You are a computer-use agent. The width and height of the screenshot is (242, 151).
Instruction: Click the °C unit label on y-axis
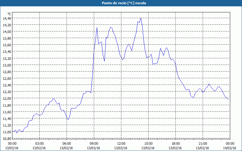[x=9, y=14]
